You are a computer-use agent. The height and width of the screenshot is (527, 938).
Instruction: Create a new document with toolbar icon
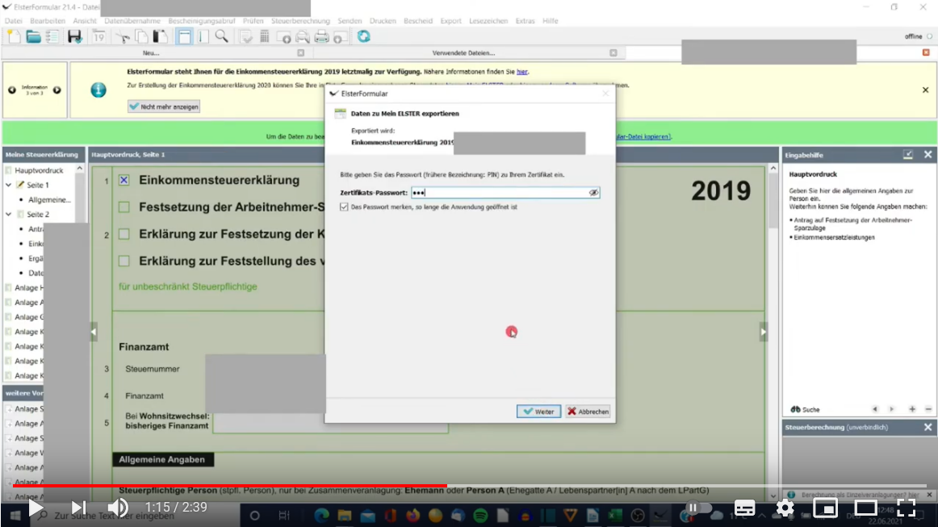click(15, 36)
